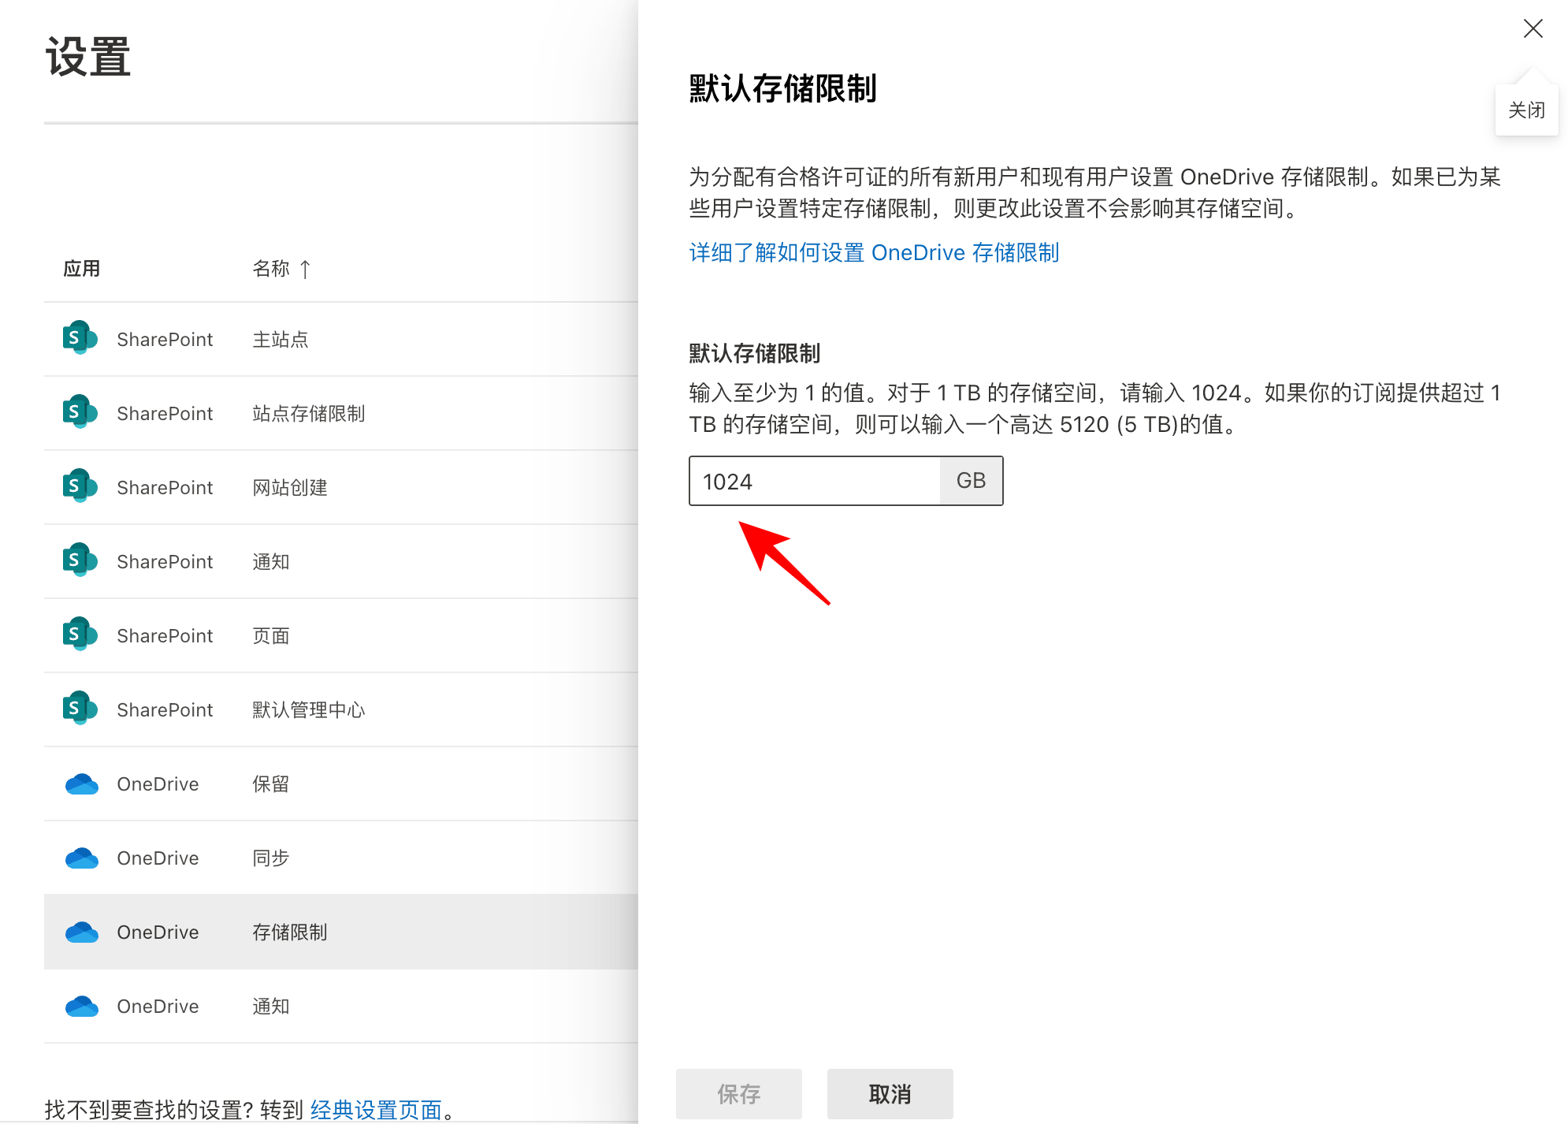Click OneDrive label in 同步 row
Viewport: 1568px width, 1124px height.
[158, 858]
